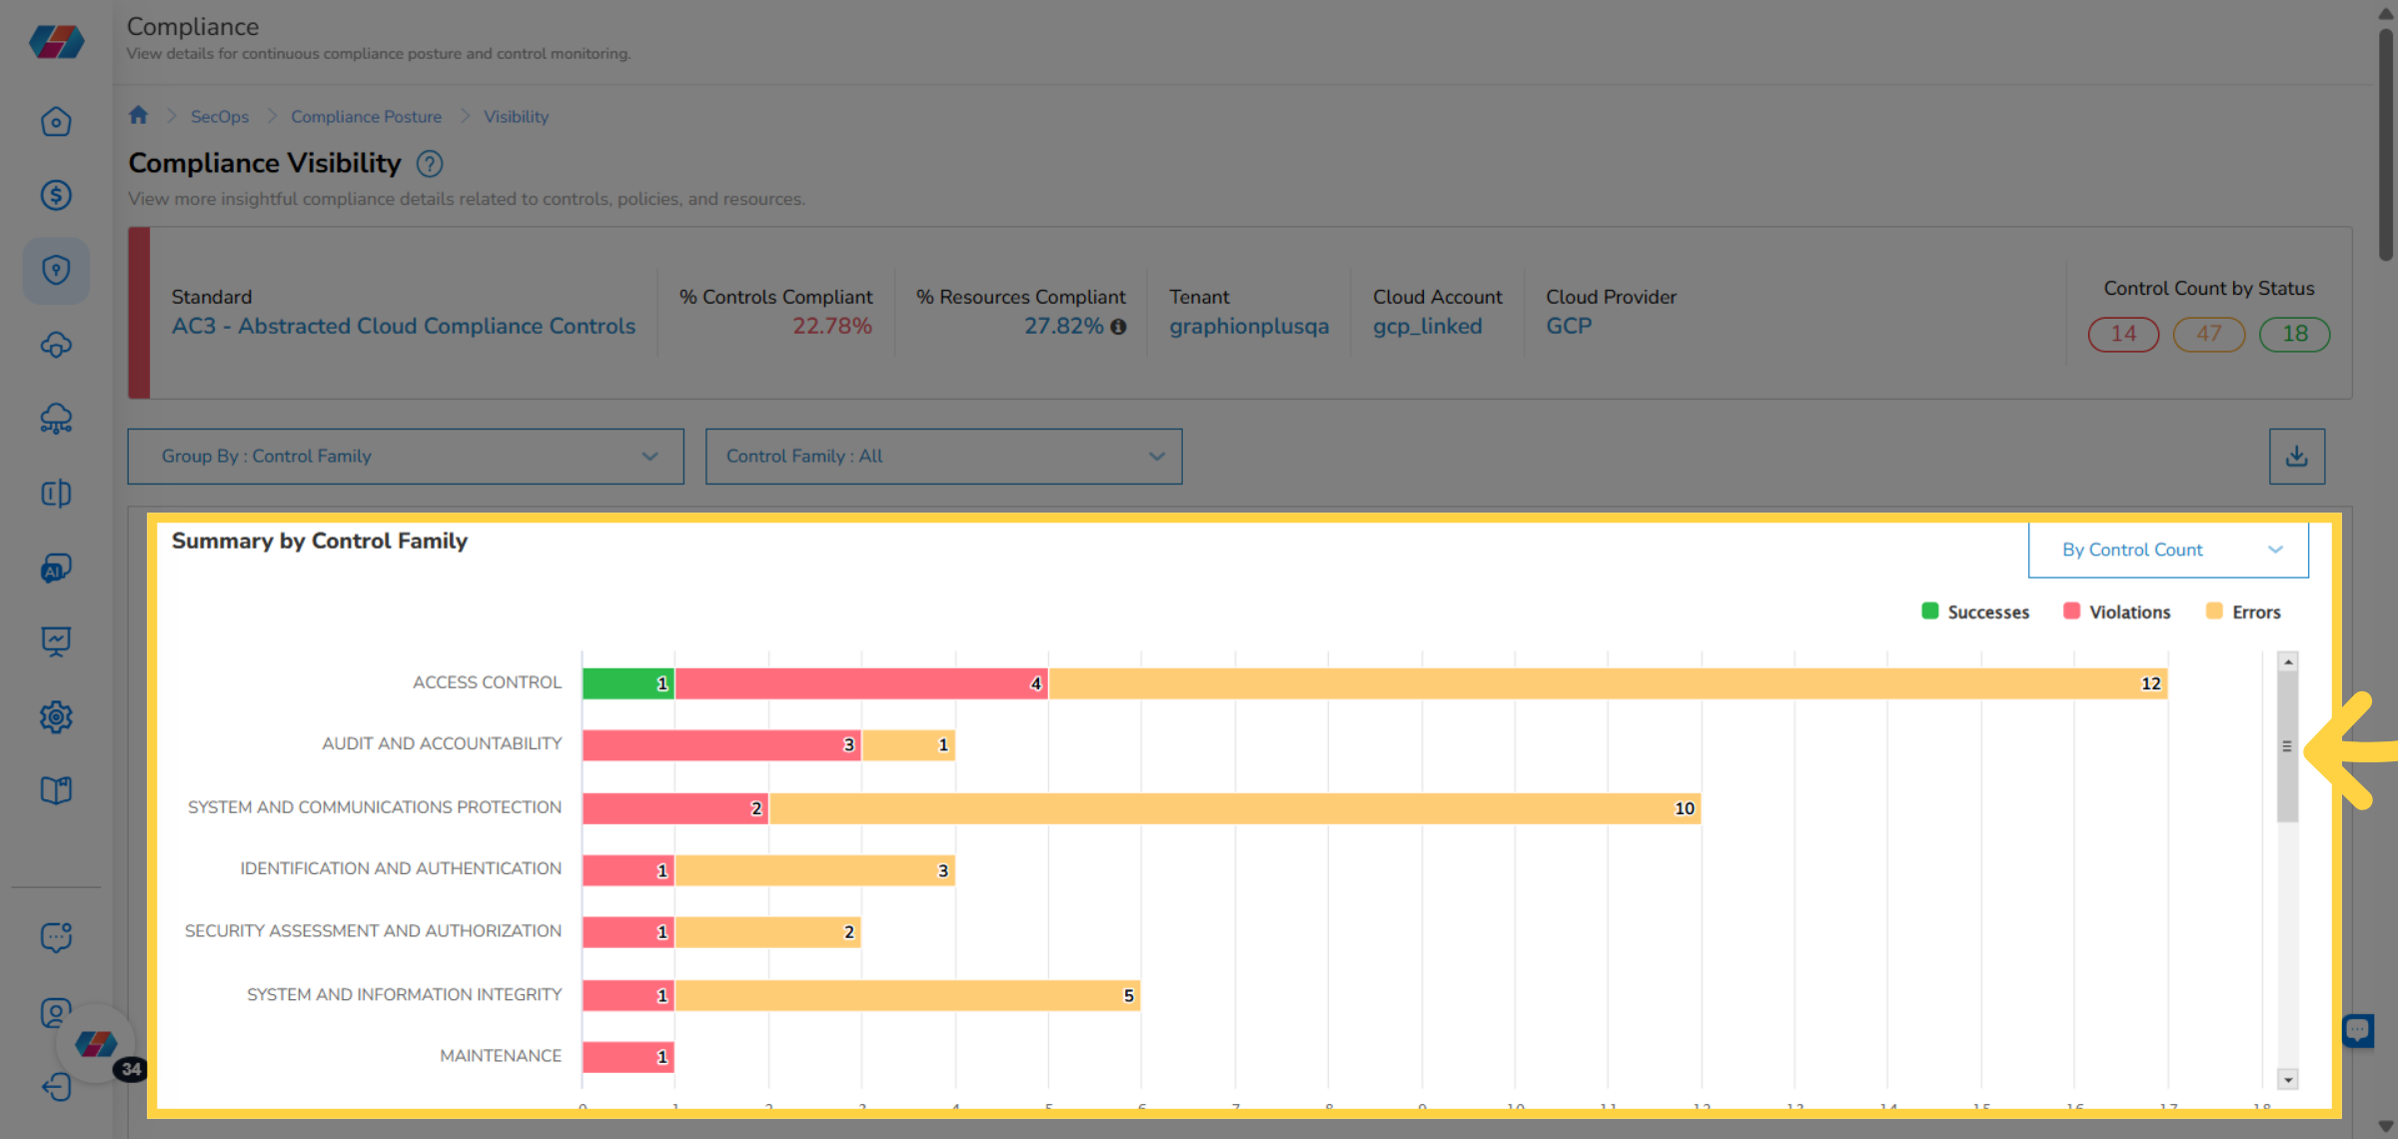Open the By Control Count dropdown
Screen dimensions: 2398x1139
(x=2166, y=549)
